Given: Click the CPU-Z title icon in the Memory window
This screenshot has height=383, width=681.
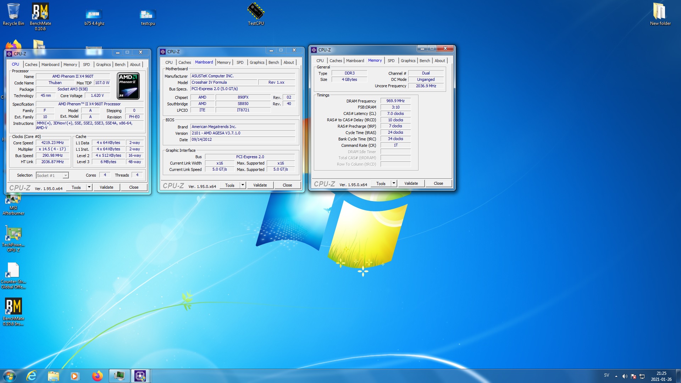Looking at the screenshot, I should 314,50.
